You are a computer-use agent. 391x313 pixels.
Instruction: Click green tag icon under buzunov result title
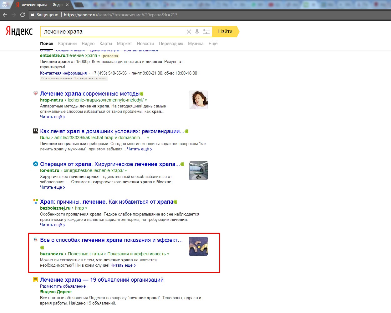(42, 248)
